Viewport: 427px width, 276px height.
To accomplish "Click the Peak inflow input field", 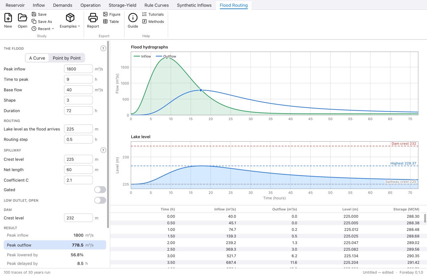I will [78, 69].
